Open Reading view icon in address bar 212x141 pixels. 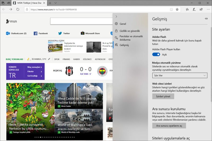tap(171, 10)
